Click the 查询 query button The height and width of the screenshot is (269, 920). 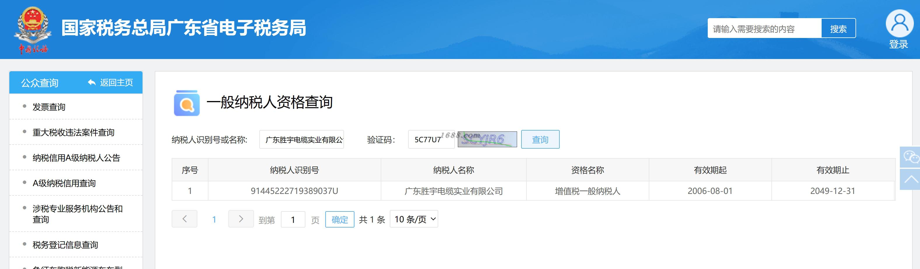tap(540, 139)
